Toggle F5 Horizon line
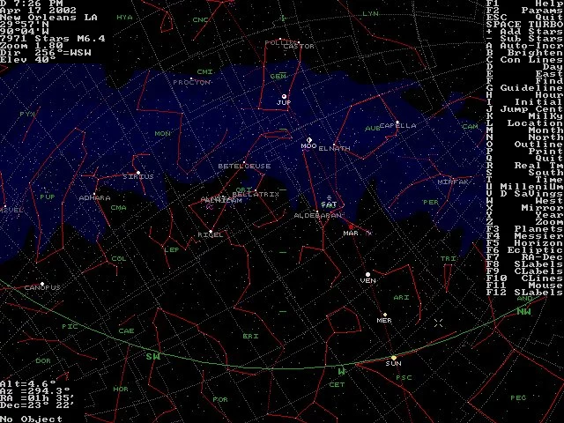 (525, 243)
